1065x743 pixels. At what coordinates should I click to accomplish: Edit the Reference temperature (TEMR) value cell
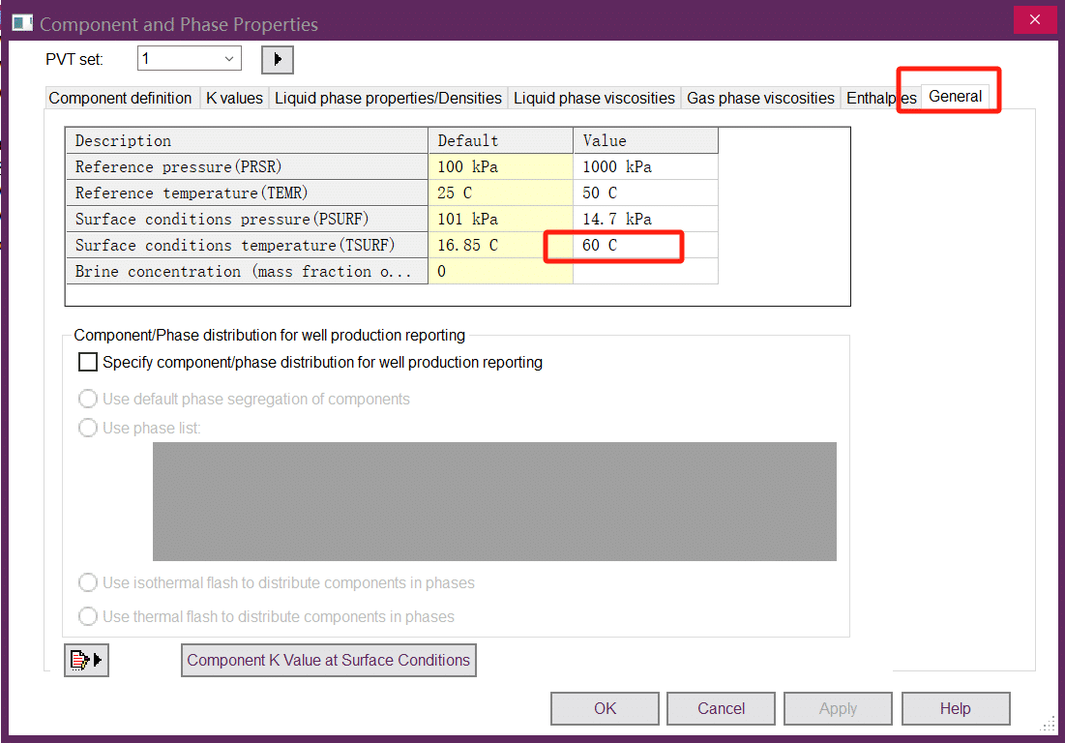pyautogui.click(x=645, y=193)
